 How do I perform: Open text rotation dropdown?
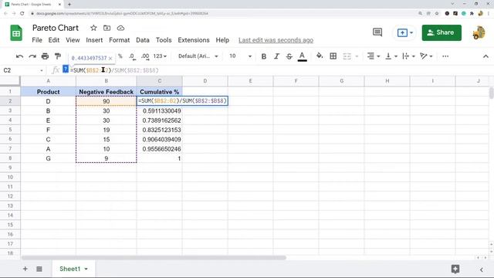pos(426,56)
